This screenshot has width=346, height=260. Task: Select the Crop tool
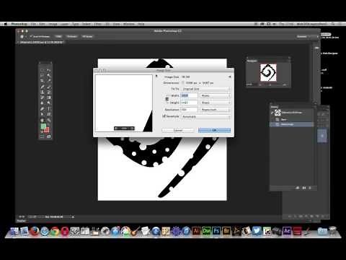(43, 81)
